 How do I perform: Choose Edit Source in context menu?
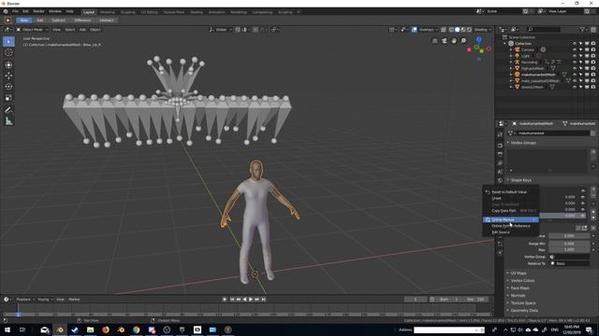[511, 232]
